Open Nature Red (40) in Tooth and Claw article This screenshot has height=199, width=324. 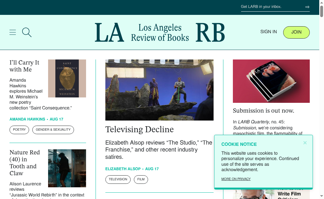[x=25, y=163]
